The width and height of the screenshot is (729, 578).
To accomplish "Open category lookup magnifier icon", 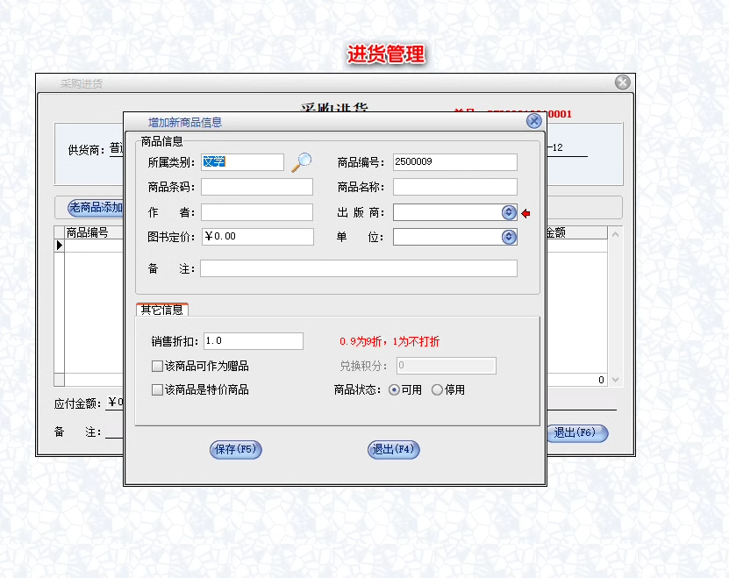I will tap(301, 162).
